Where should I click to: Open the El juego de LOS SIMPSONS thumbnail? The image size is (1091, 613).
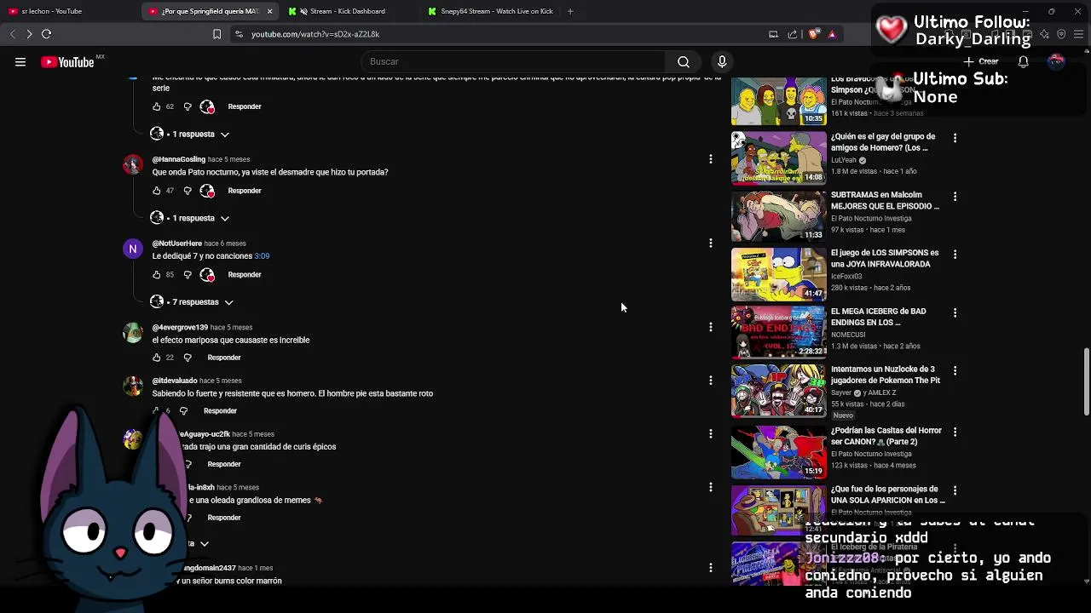point(778,274)
